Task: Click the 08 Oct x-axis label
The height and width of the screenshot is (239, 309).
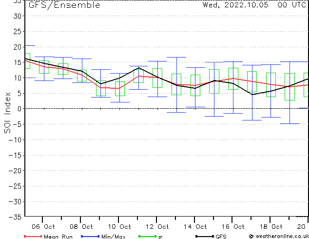Action: (81, 227)
